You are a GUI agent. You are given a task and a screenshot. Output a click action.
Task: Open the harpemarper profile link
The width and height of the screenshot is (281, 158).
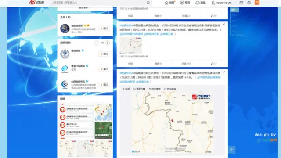(x=221, y=3)
